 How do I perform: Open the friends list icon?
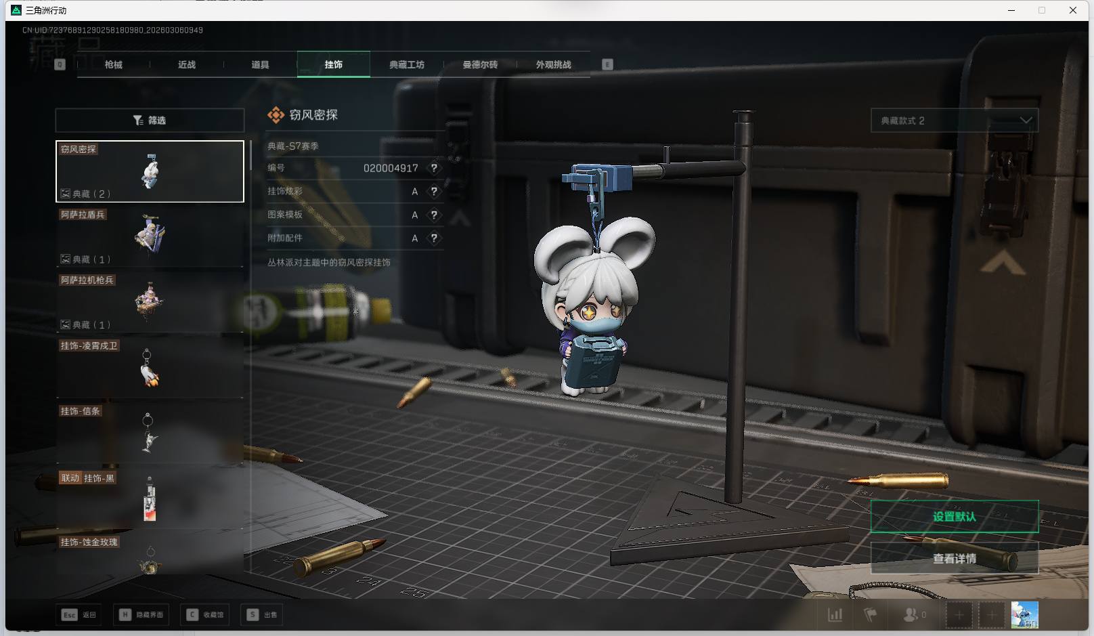911,615
